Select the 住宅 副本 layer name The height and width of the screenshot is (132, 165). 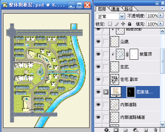129,79
